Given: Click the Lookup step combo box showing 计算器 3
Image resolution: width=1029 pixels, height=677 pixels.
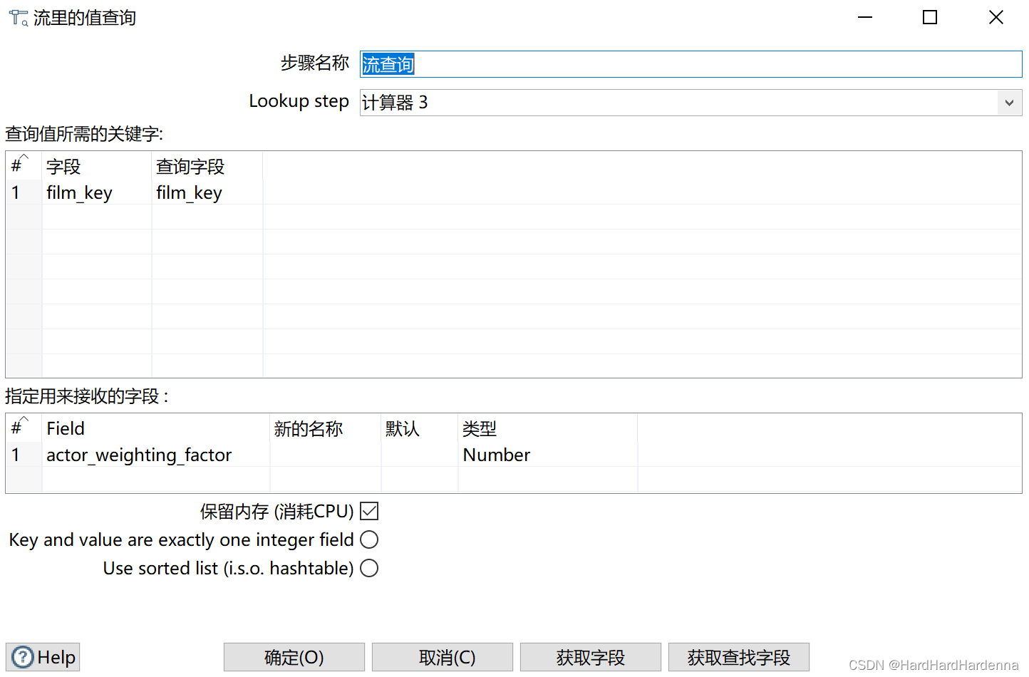Looking at the screenshot, I should tap(691, 103).
